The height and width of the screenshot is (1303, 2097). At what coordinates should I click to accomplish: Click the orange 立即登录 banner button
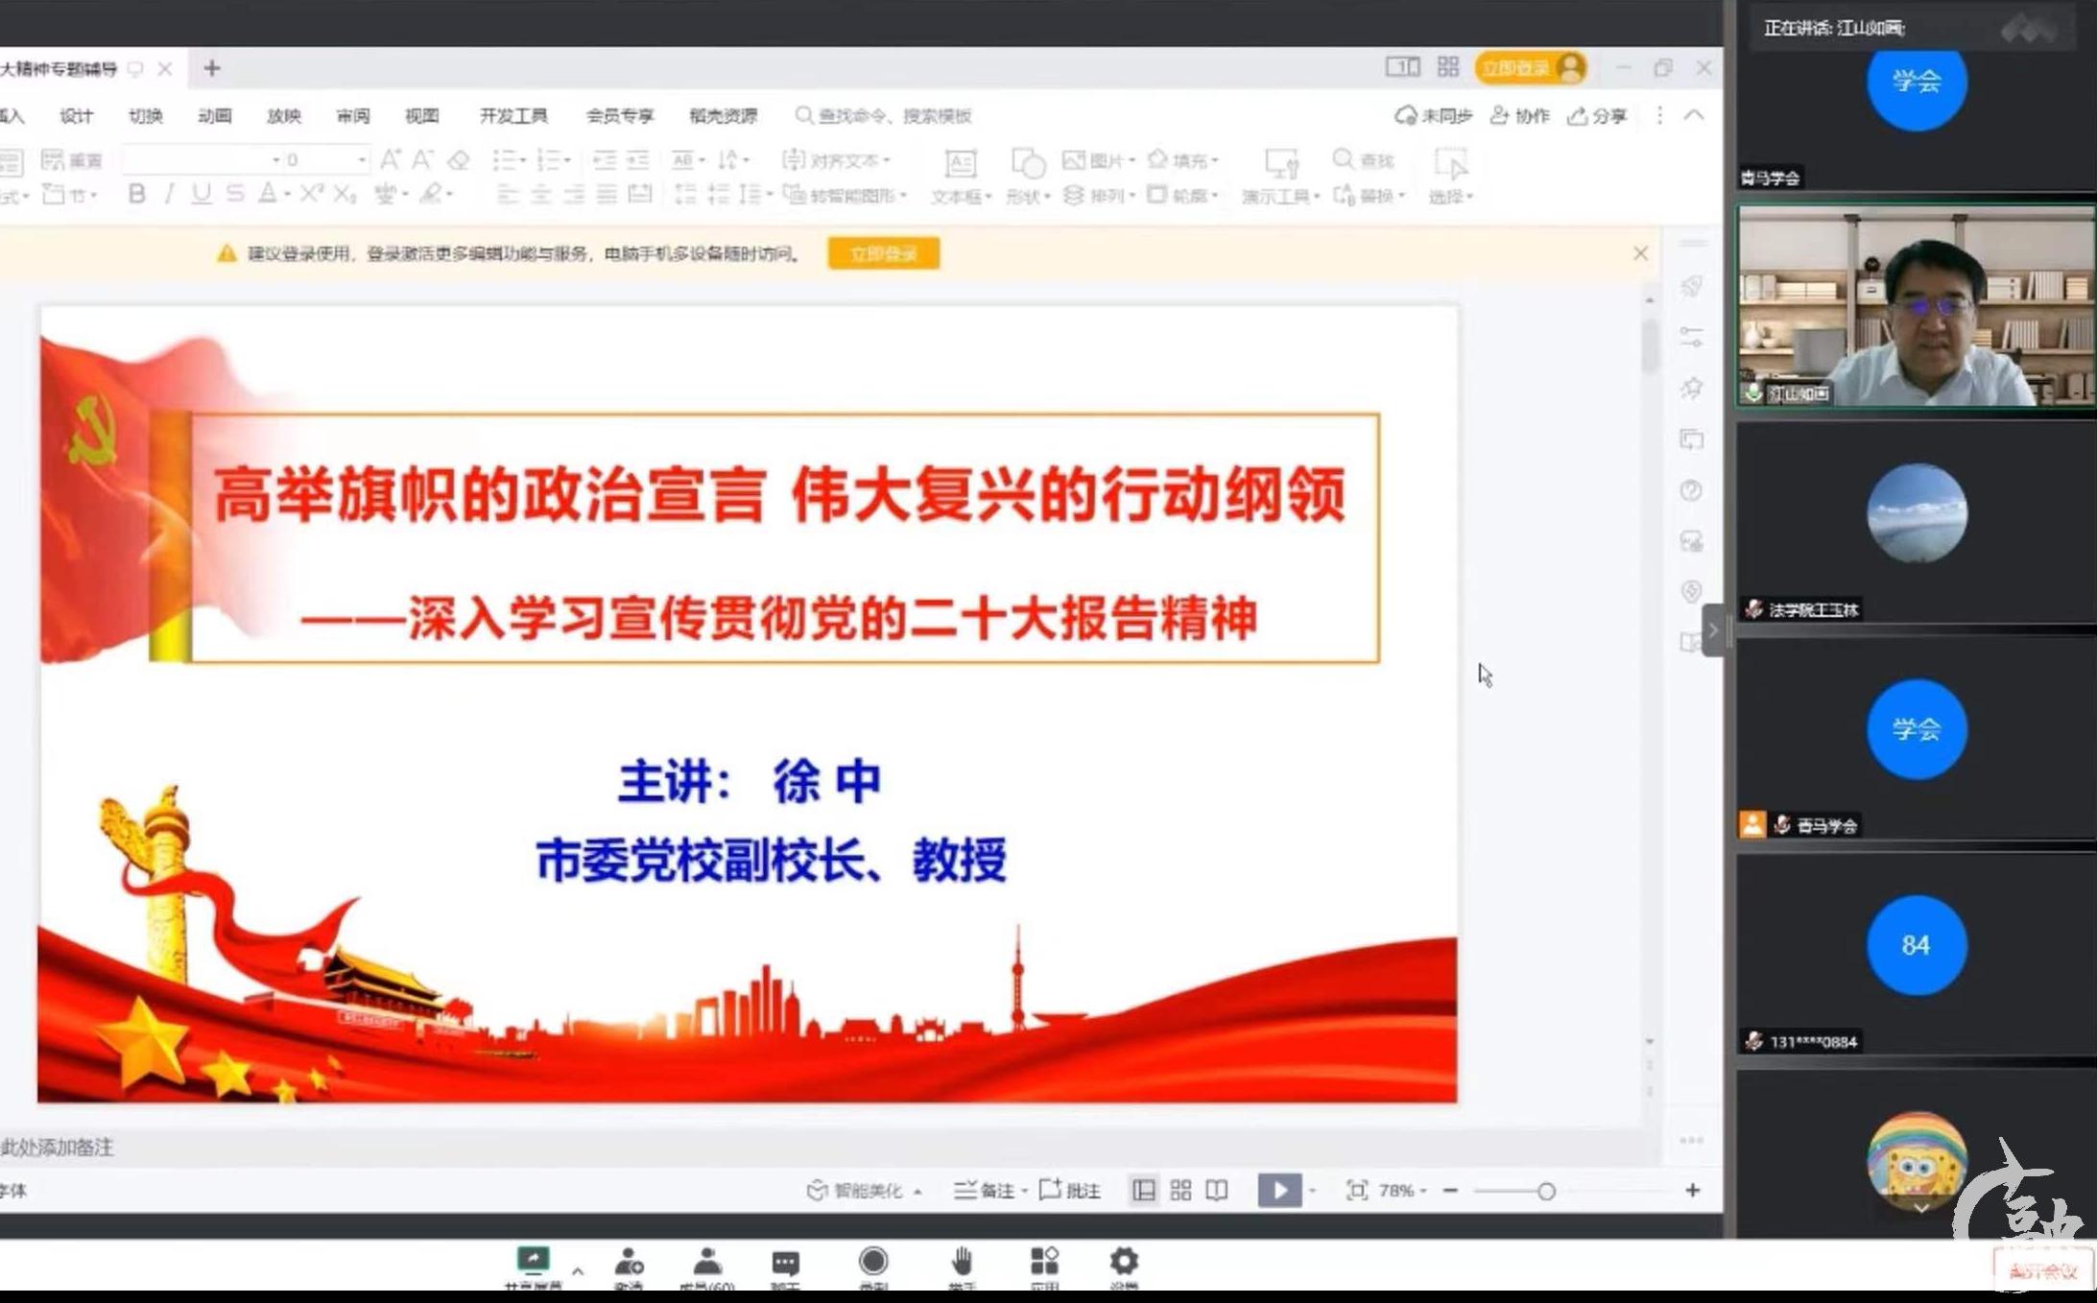point(883,254)
